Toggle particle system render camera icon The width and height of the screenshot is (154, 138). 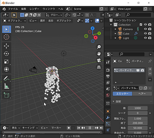(x=142, y=70)
